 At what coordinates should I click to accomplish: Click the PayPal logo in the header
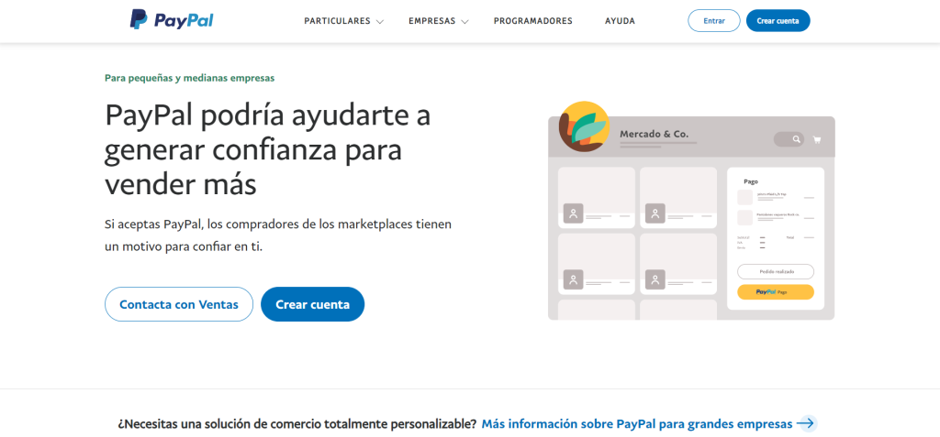click(172, 20)
